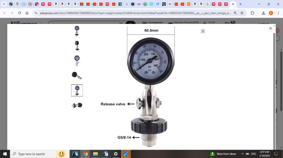The image size is (283, 158).
Task: Go back using the browser back arrow
Action: pyautogui.click(x=5, y=13)
